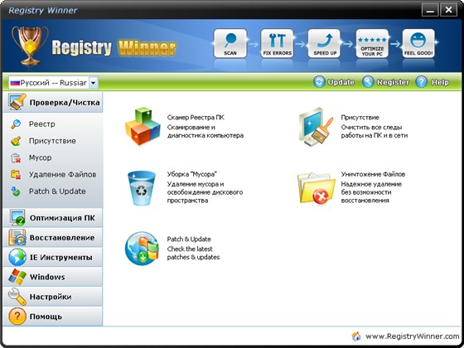Select Patch & Update in sidebar list
The image size is (464, 348).
coord(57,191)
